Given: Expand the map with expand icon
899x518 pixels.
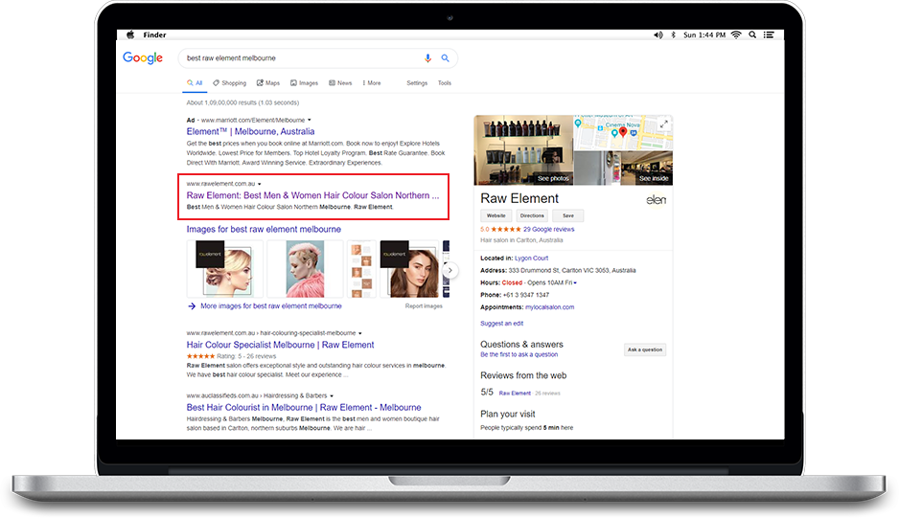Looking at the screenshot, I should coord(664,124).
